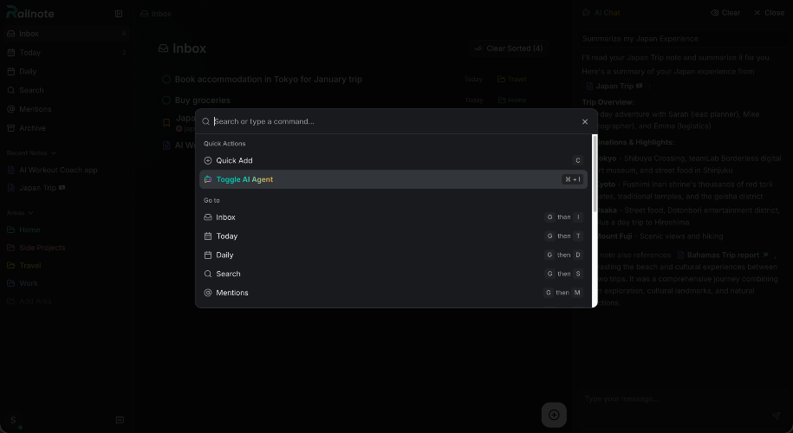Click the at-sign icon beside Mentions command
Screen dimensions: 793x433
click(x=207, y=293)
